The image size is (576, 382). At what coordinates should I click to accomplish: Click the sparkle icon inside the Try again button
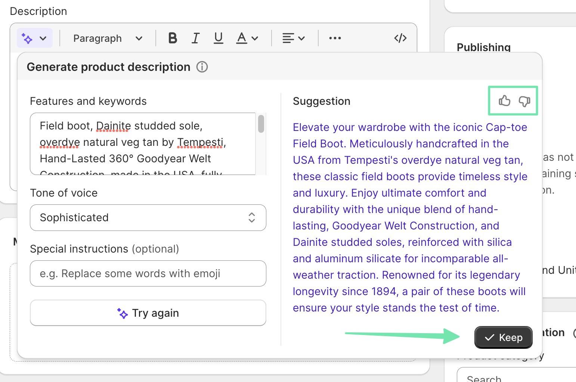(x=123, y=313)
